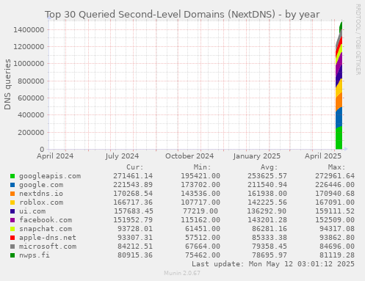Click the July 2024 x-axis label
This screenshot has height=281, width=365.
pos(122,156)
